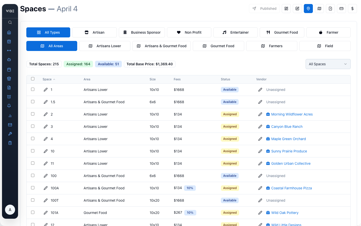Select the Gourmet Food type filter
Screen dimensions: 361x226
(282, 32)
